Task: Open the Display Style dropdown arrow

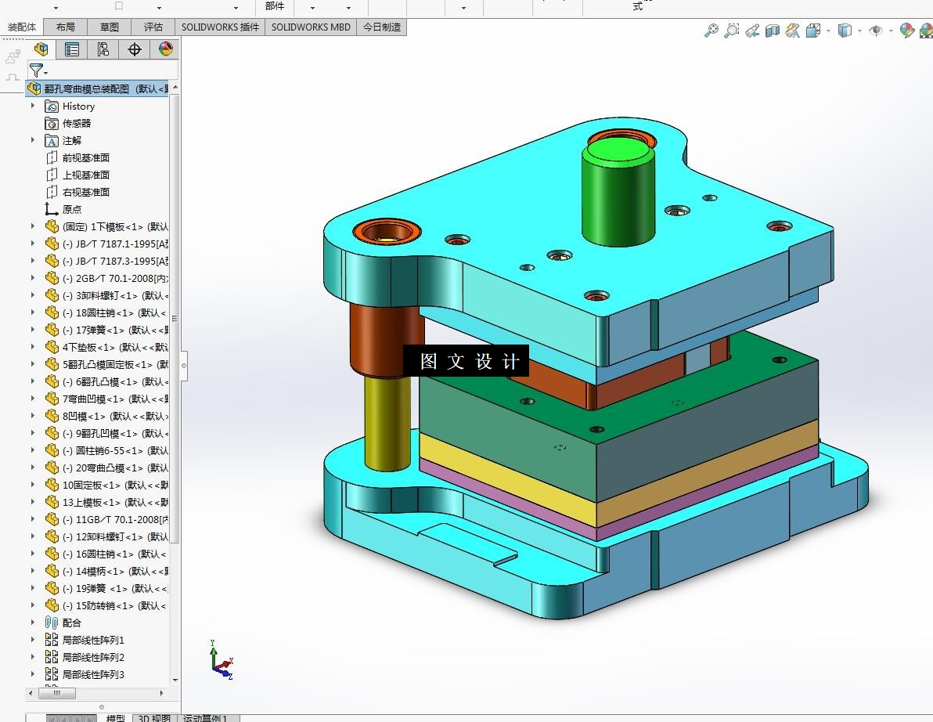Action: tap(859, 31)
